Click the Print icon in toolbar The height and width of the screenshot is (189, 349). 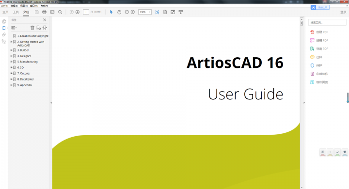point(44,12)
